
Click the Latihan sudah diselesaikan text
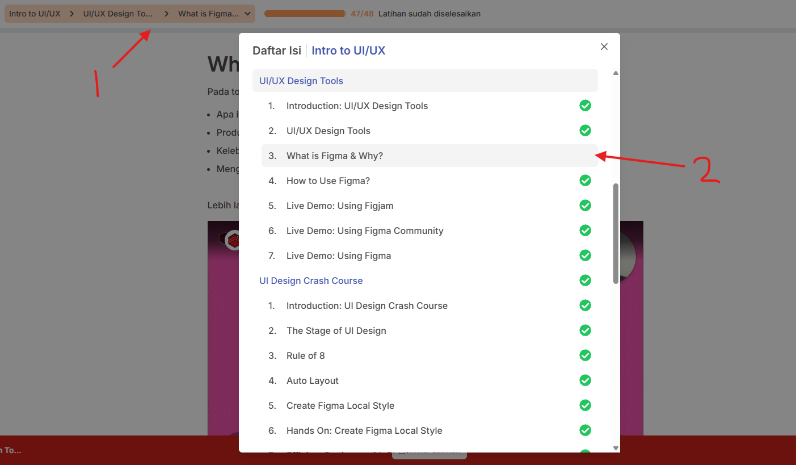click(429, 14)
